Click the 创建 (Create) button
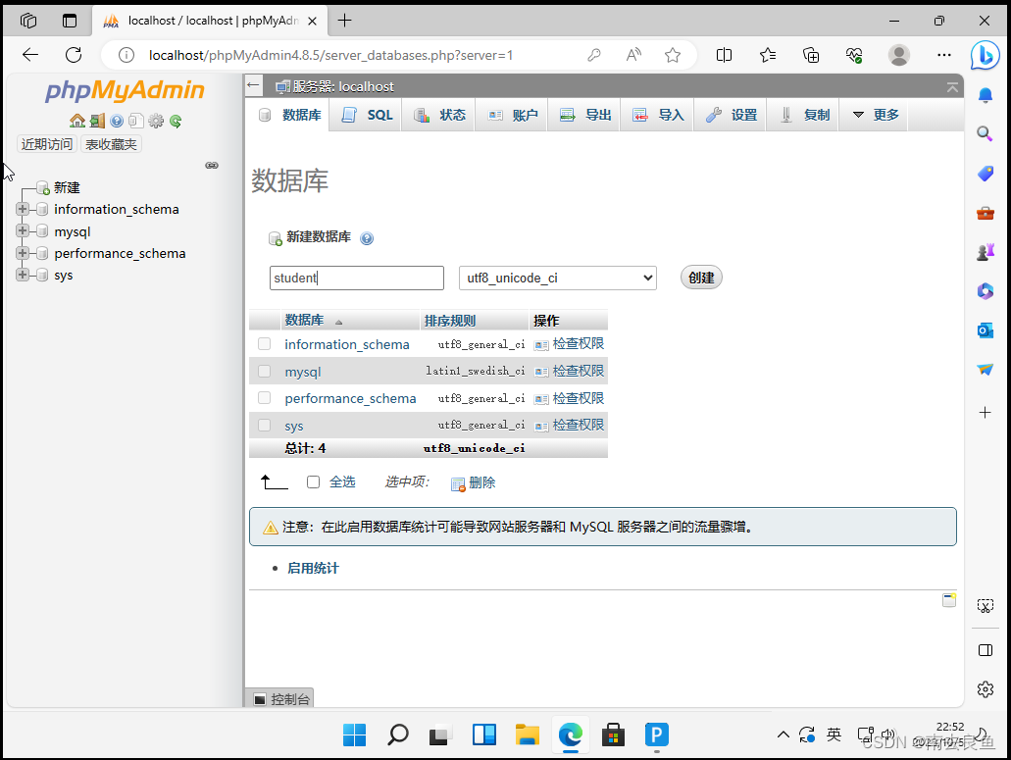 tap(700, 278)
